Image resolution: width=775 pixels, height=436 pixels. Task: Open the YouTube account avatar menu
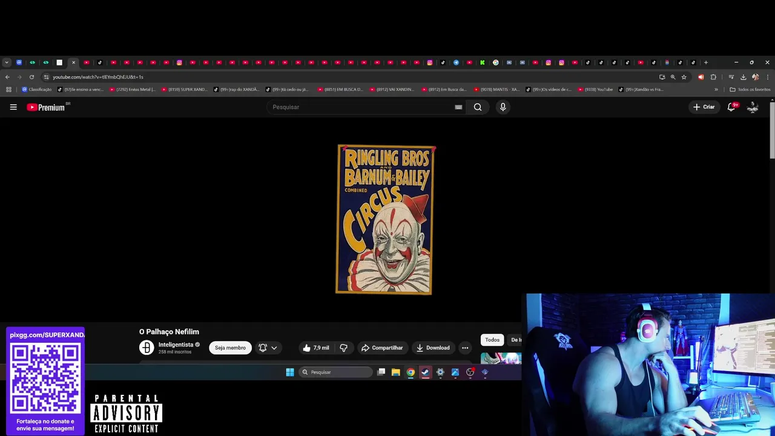[753, 107]
